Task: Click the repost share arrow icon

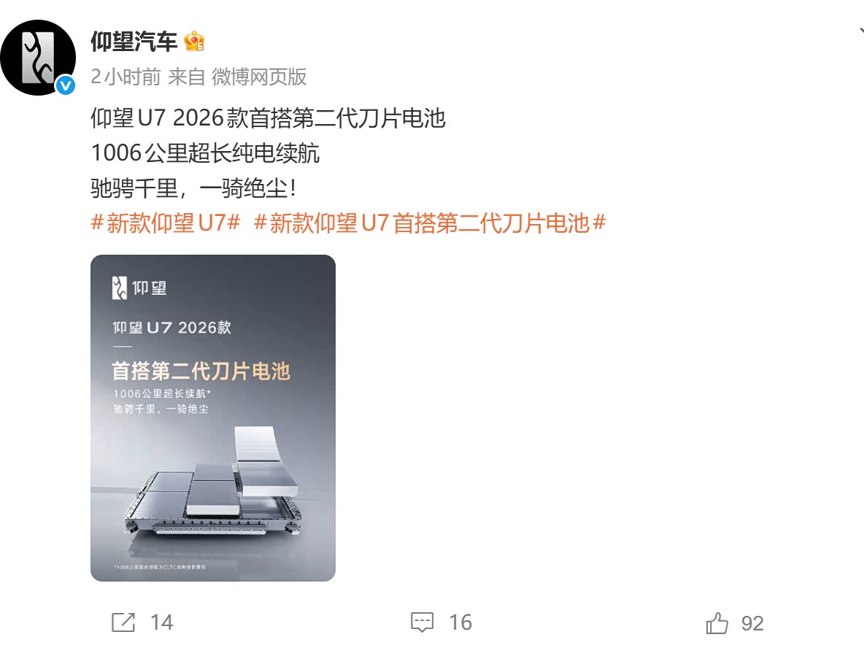Action: click(123, 622)
